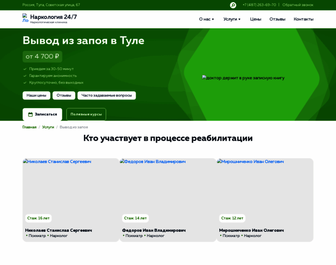Expand the Услуги dropdown menu
Screen dimensions: 336x265
pyautogui.click(x=232, y=19)
